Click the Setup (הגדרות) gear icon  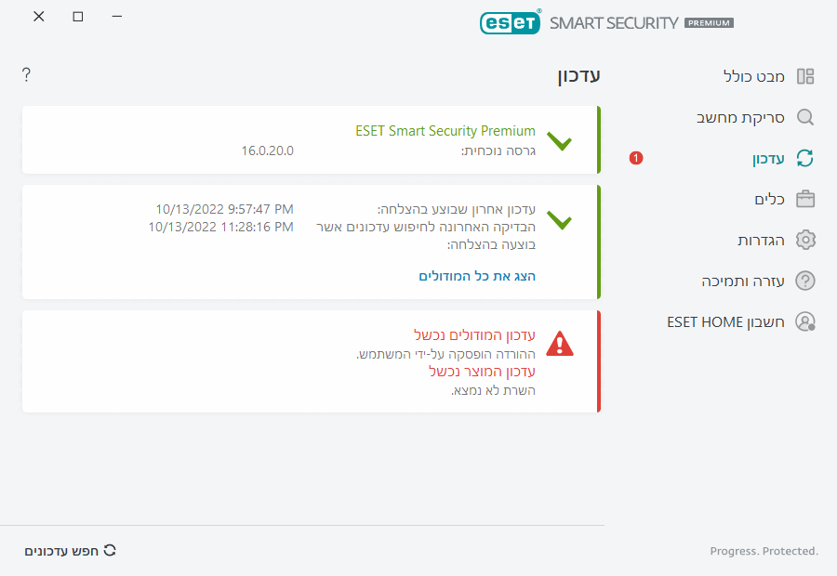tap(805, 240)
